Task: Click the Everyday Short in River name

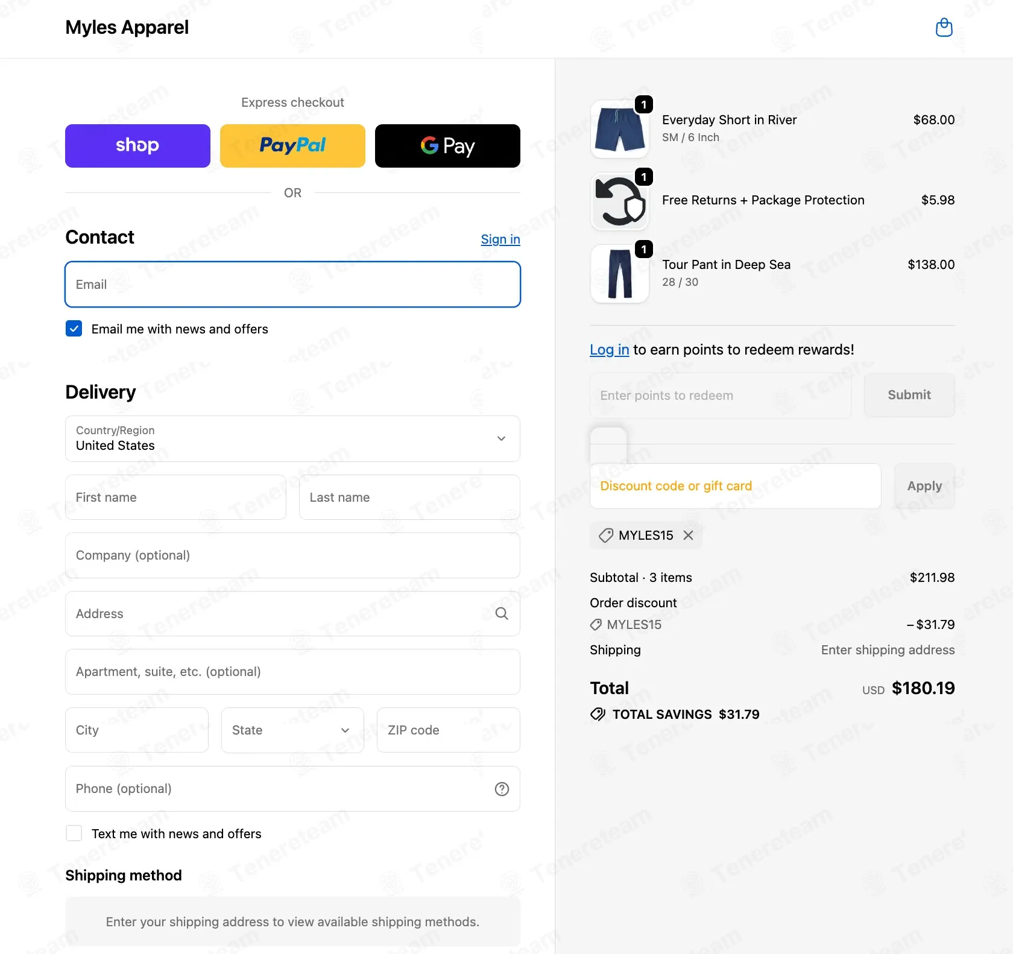Action: pyautogui.click(x=729, y=120)
